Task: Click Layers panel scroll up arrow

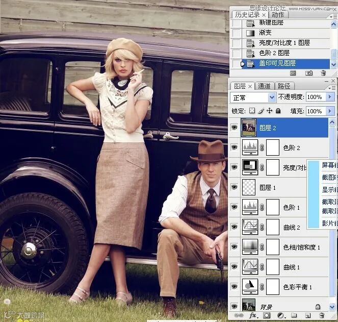Action: (332, 122)
